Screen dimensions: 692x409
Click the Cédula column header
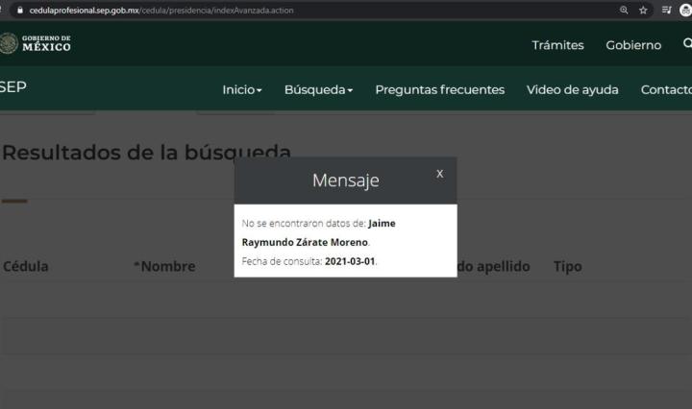click(25, 267)
